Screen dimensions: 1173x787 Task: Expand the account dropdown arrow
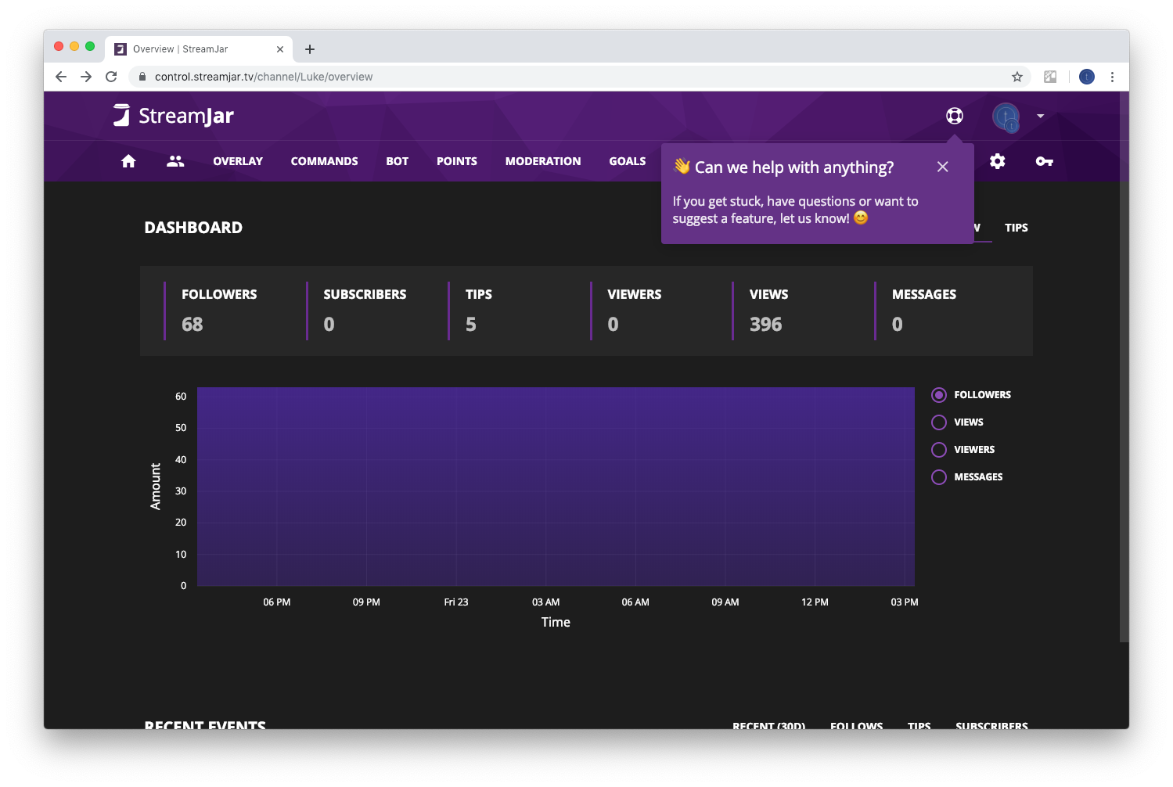(1040, 116)
